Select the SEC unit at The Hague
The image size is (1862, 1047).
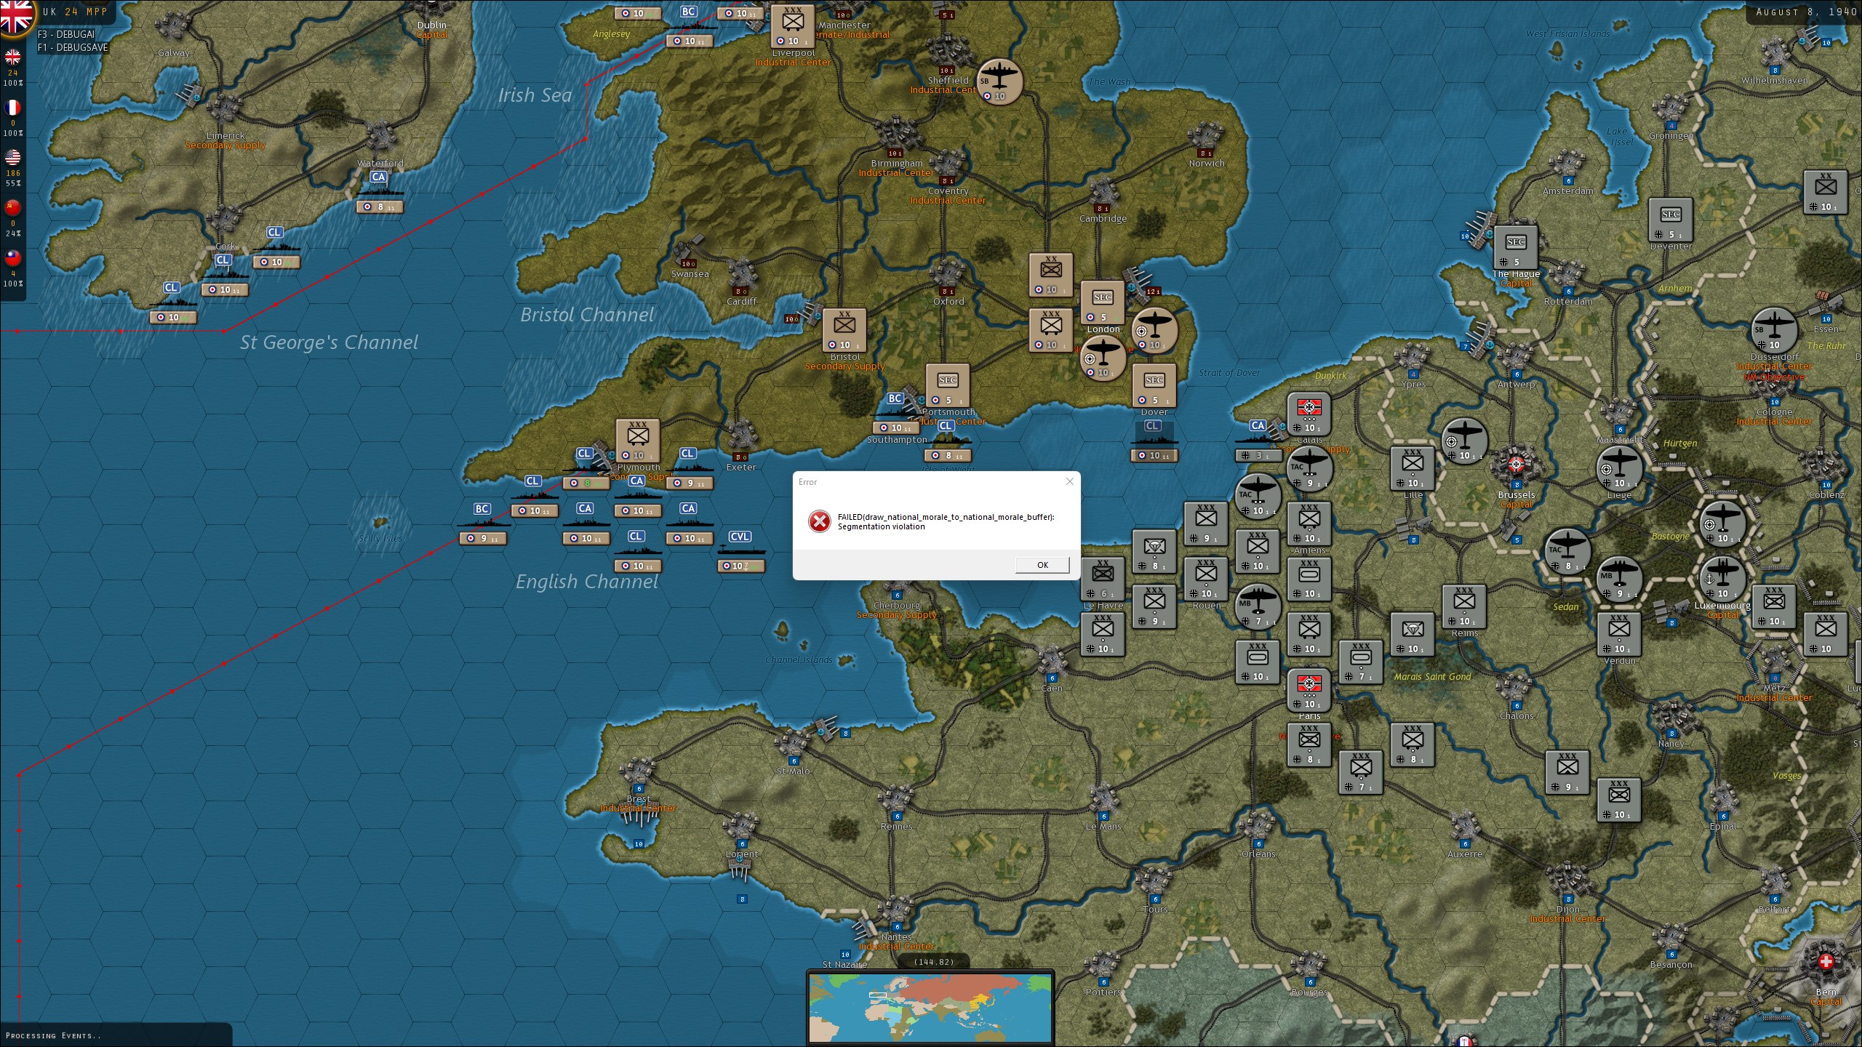(1516, 248)
